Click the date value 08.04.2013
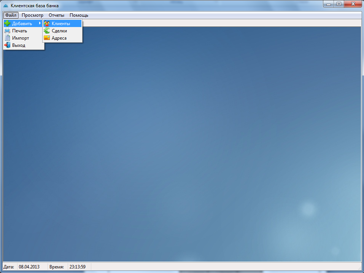Image resolution: width=364 pixels, height=273 pixels. coord(29,267)
